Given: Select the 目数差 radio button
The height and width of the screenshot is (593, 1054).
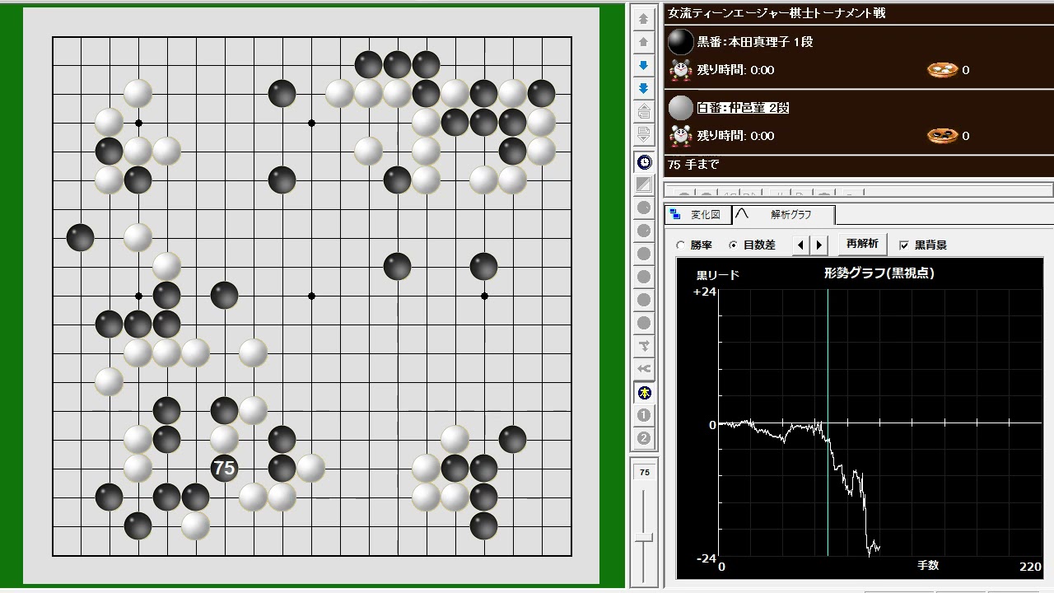Looking at the screenshot, I should point(733,245).
